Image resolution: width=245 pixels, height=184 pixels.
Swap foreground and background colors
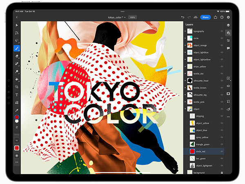click(x=17, y=127)
